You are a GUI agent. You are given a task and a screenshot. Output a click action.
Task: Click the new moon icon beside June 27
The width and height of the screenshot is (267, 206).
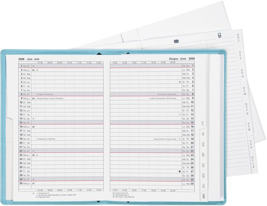coord(180,171)
